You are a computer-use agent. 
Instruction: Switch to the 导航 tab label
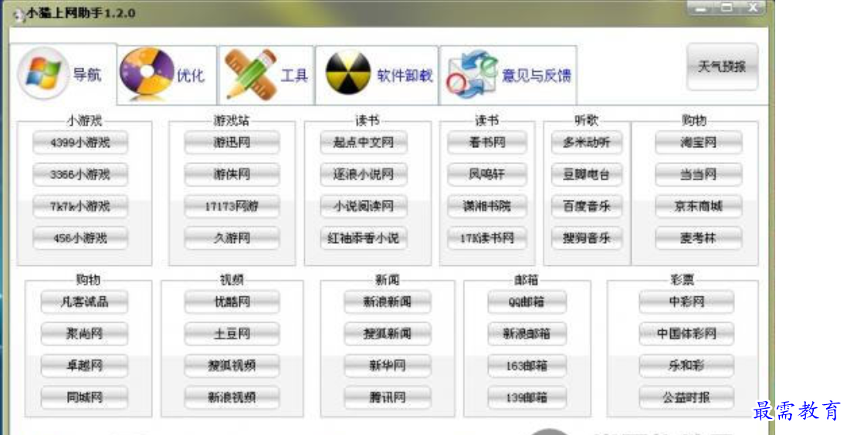pos(87,75)
